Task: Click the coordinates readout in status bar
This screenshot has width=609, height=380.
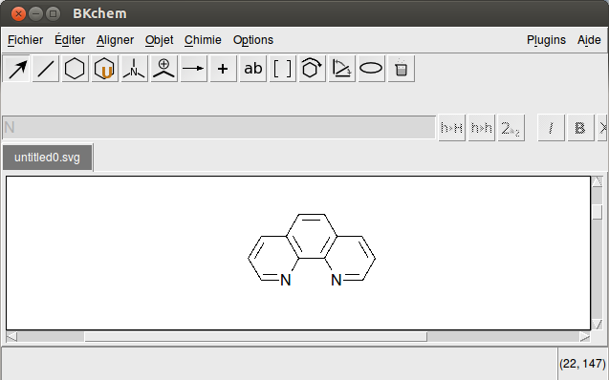Action: pyautogui.click(x=582, y=364)
